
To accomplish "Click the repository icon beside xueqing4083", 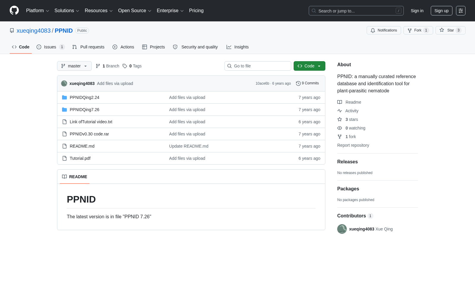I will [12, 31].
